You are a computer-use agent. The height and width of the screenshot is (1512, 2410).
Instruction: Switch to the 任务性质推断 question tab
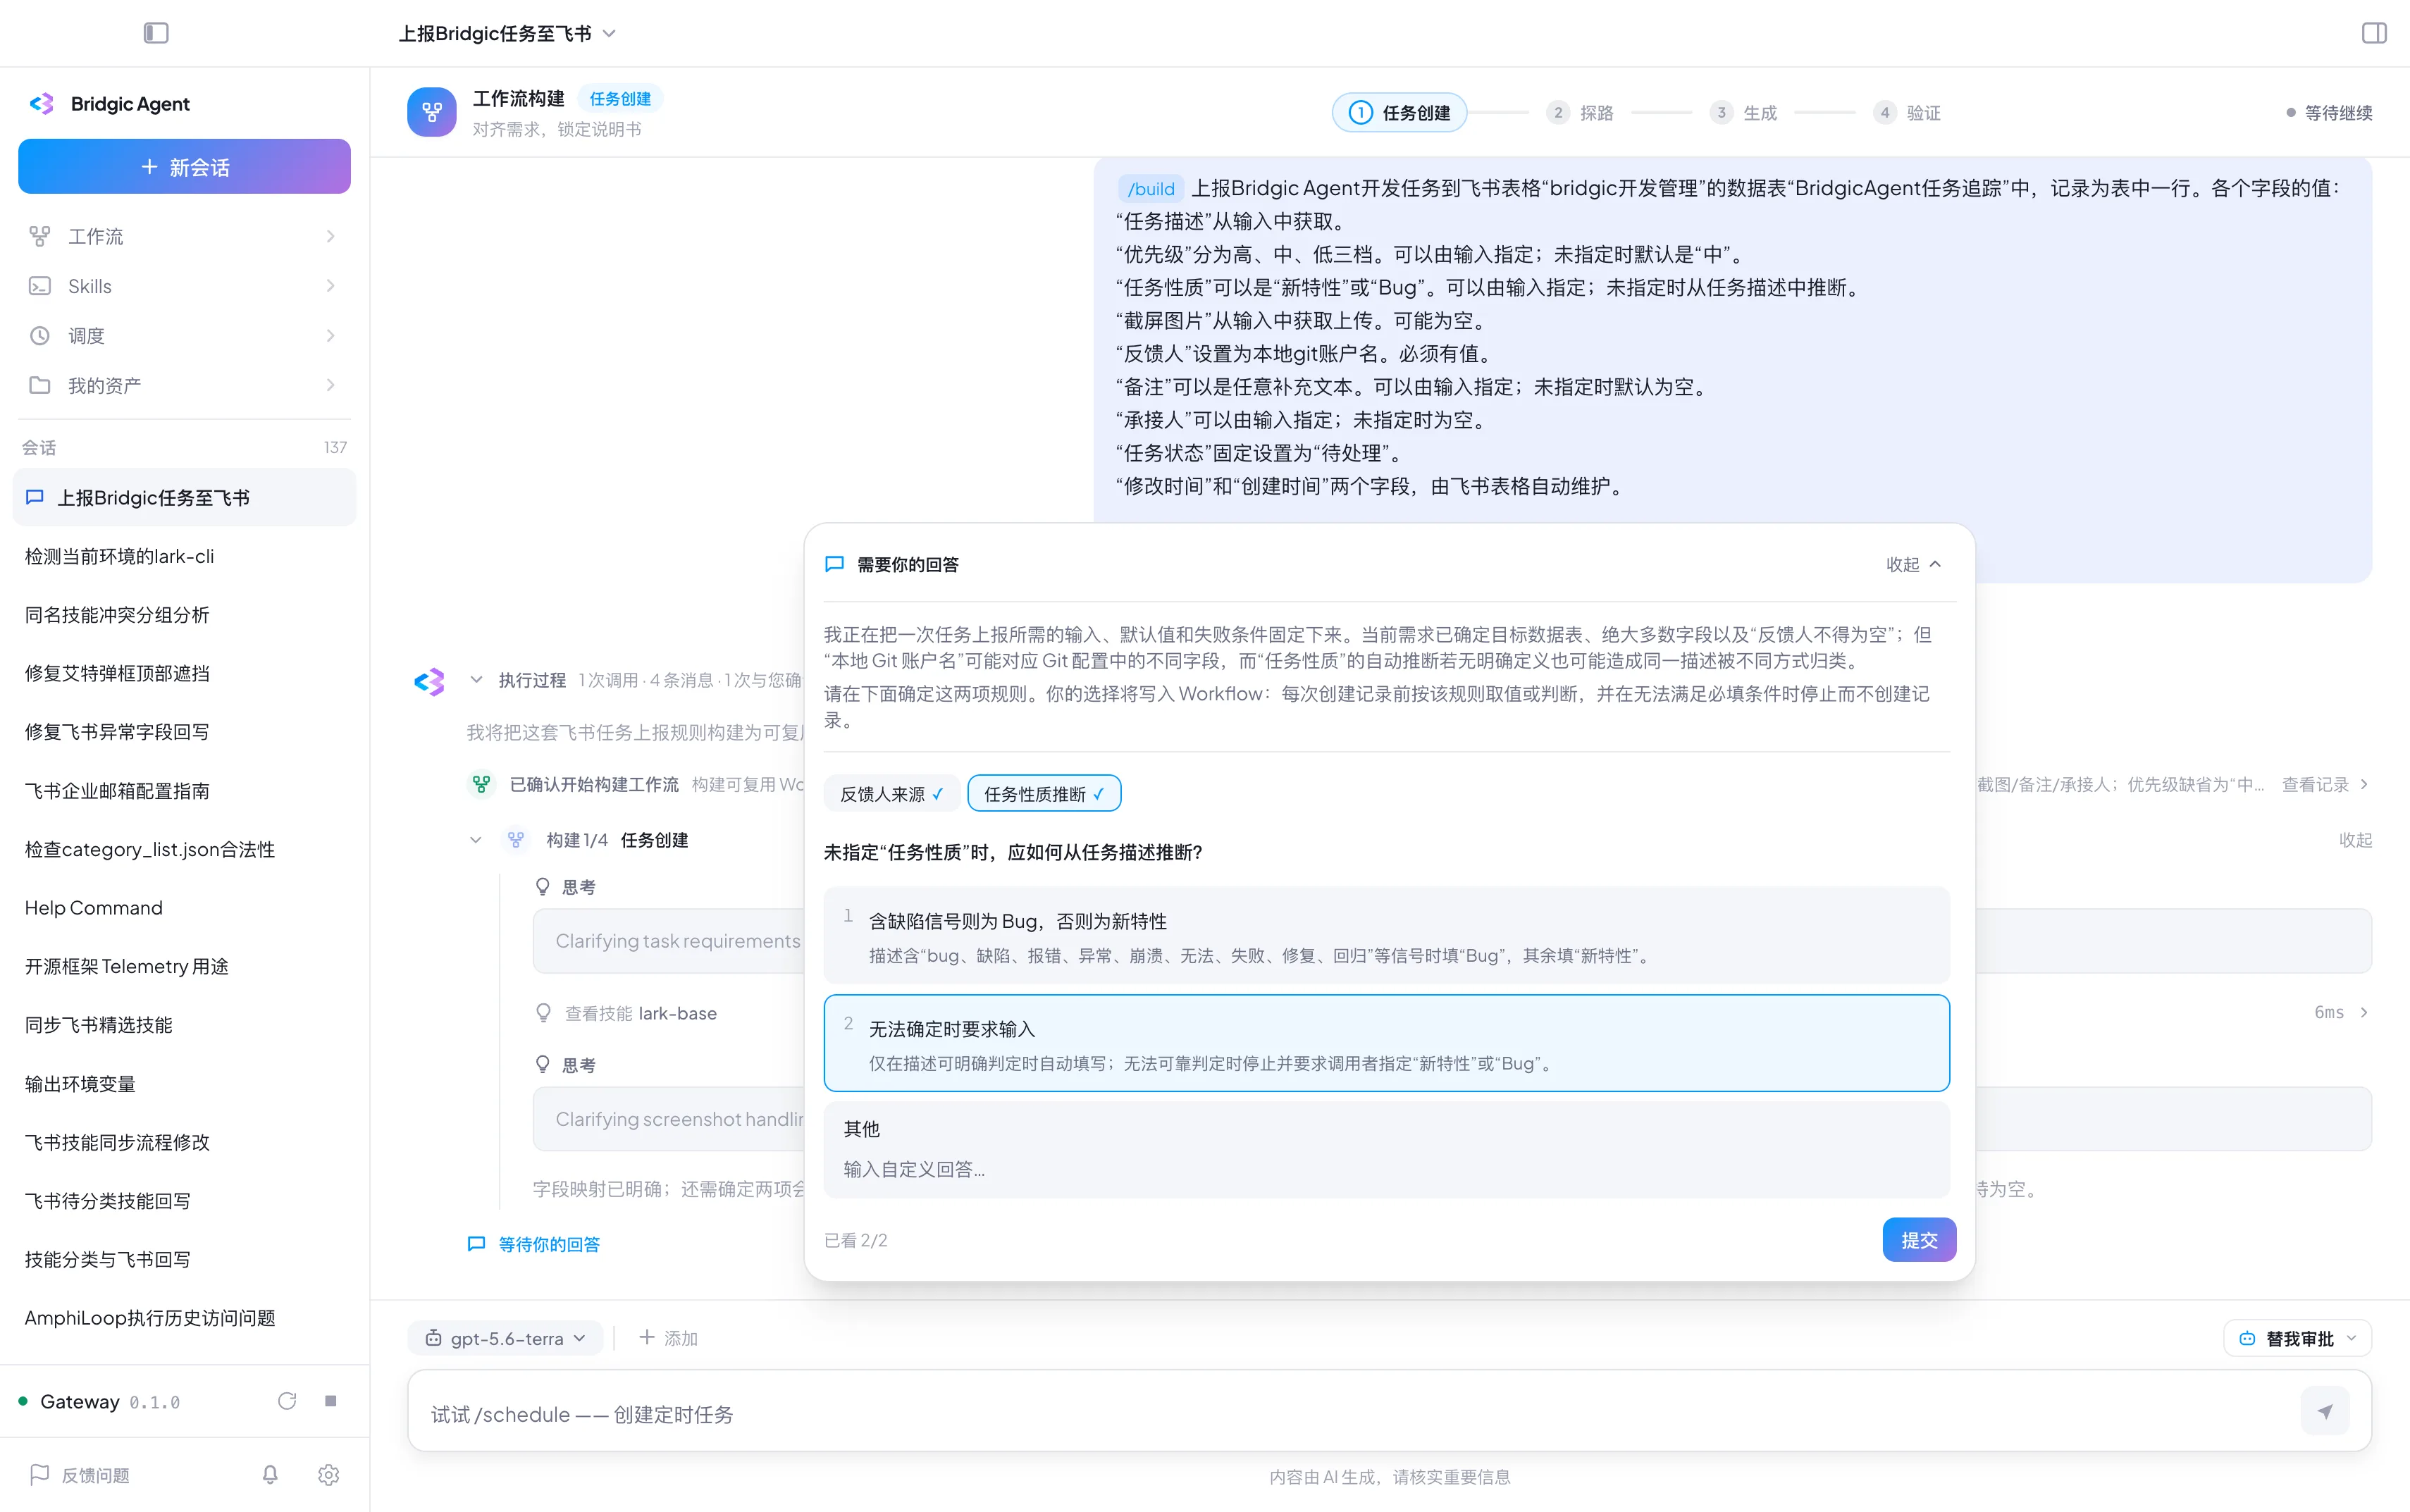click(x=1044, y=793)
